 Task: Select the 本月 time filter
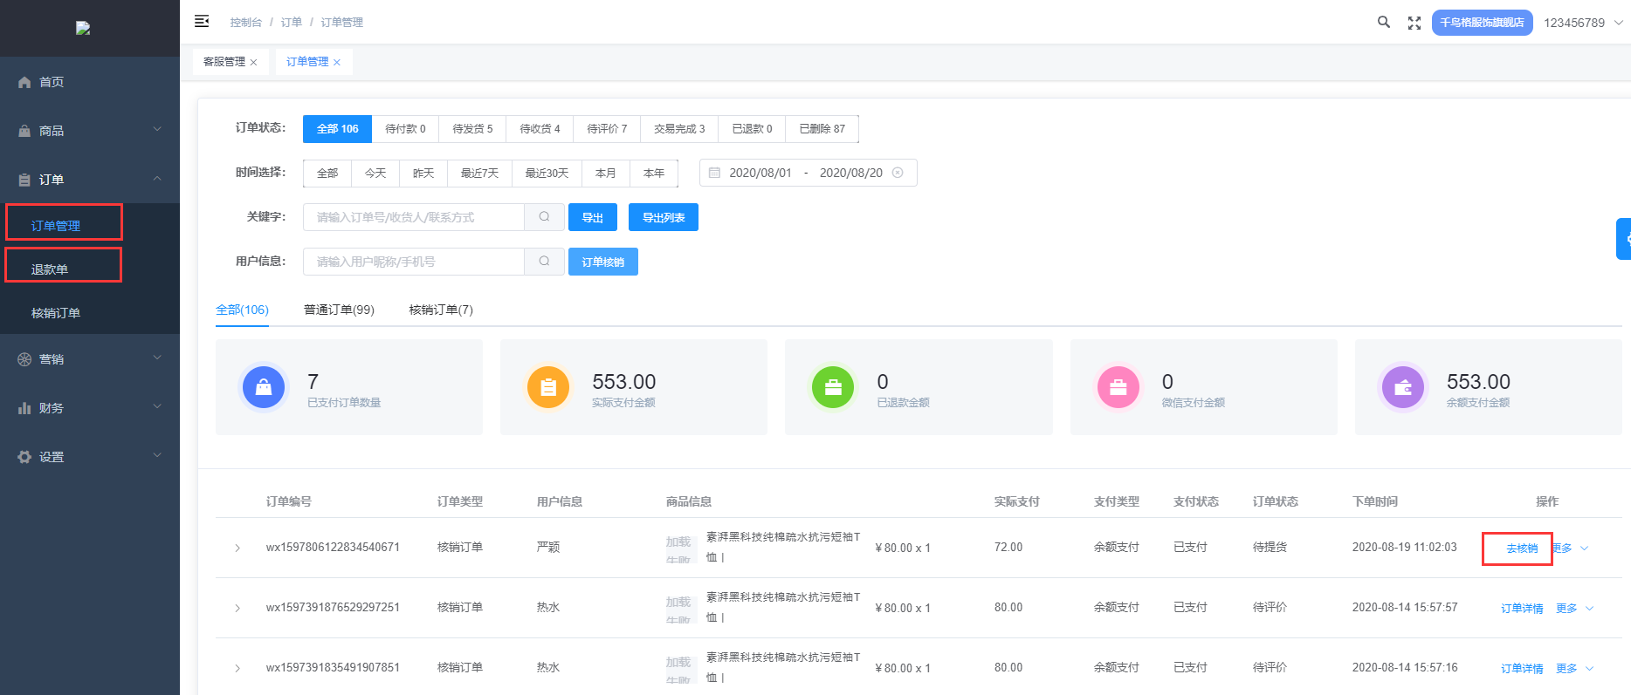(x=605, y=173)
